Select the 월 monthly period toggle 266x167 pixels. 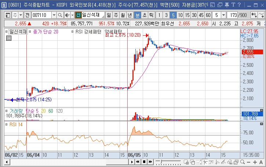point(123,15)
